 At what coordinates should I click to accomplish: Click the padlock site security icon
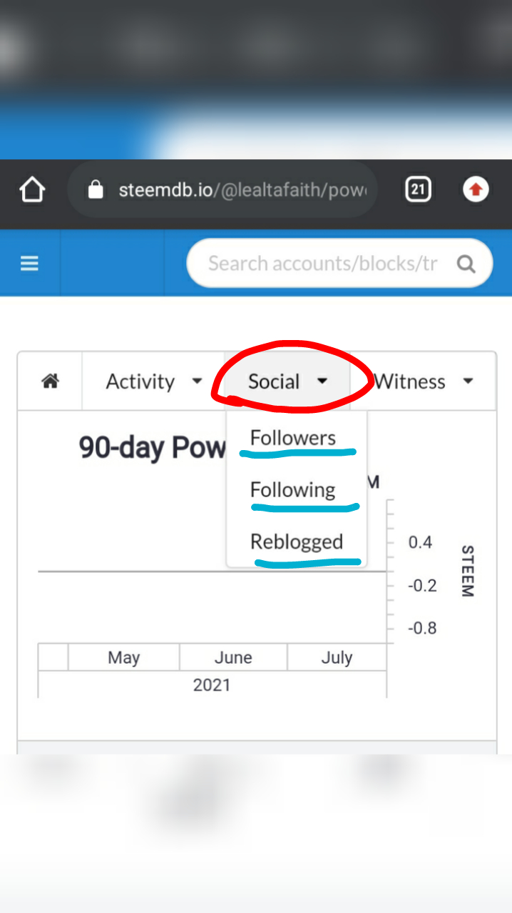(x=95, y=190)
